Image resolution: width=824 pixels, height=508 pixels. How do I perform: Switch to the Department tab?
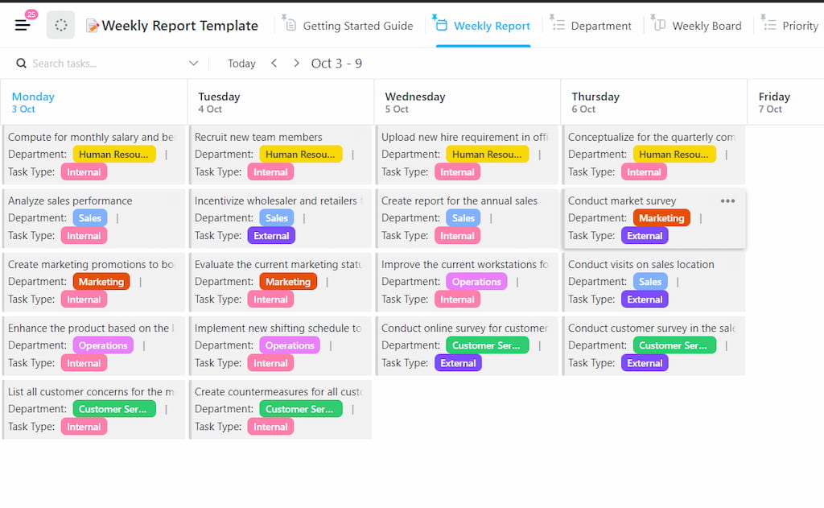pos(599,25)
